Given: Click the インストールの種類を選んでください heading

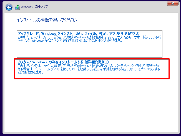Looking at the screenshot, I should point(47,20).
